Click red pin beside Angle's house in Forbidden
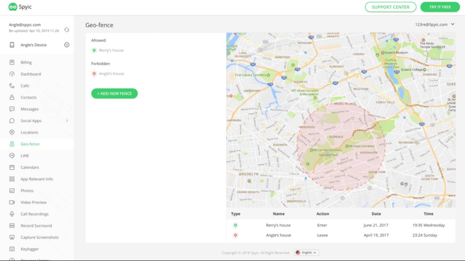465x261 pixels. (x=94, y=74)
